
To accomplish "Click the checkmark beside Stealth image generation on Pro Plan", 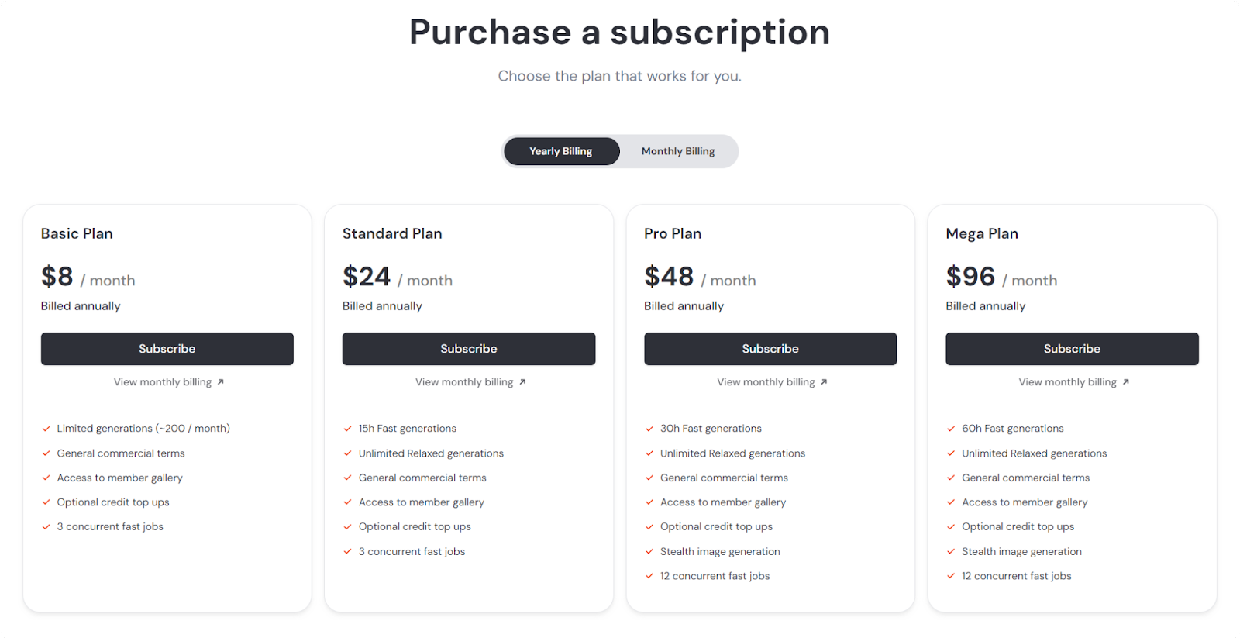I will pos(649,551).
